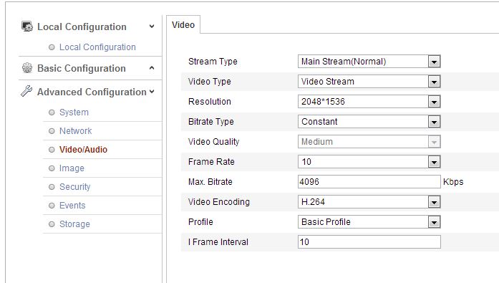Click the Profile label

200,222
